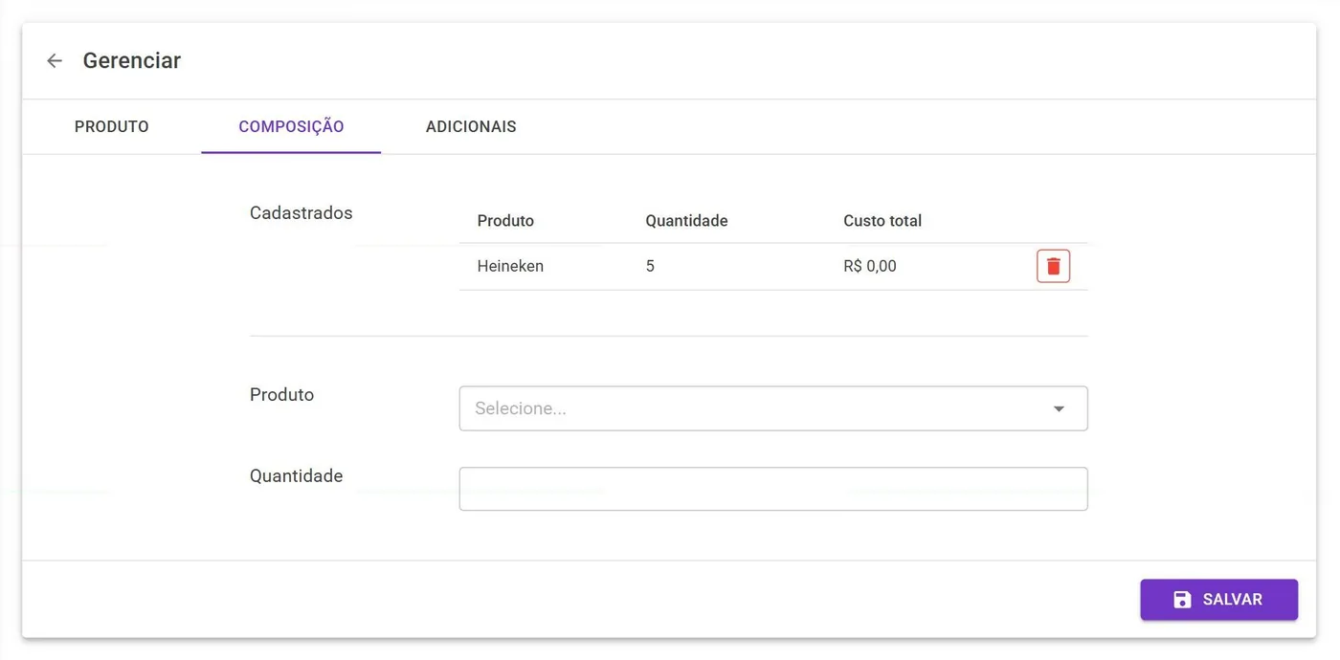1340x660 pixels.
Task: Click the Quantidade form label
Action: pos(296,476)
